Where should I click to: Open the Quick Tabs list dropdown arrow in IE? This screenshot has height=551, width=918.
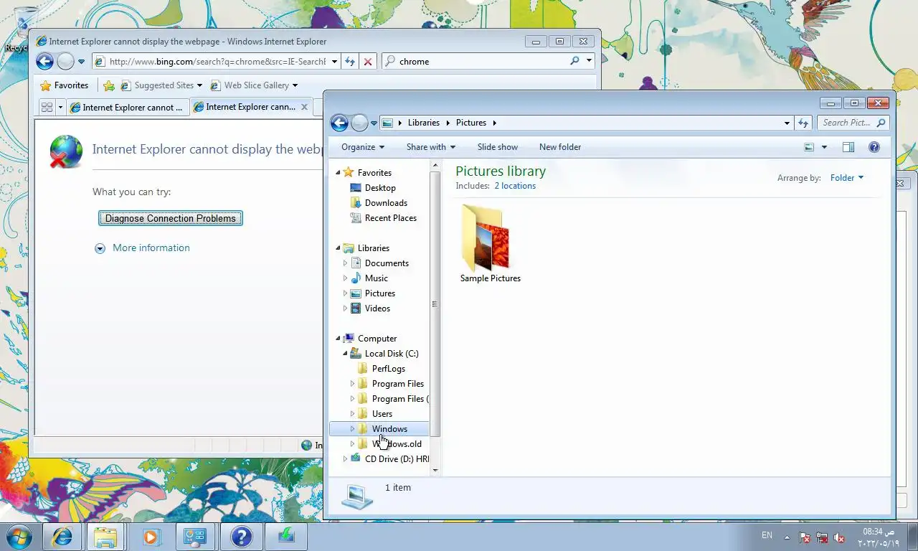60,108
